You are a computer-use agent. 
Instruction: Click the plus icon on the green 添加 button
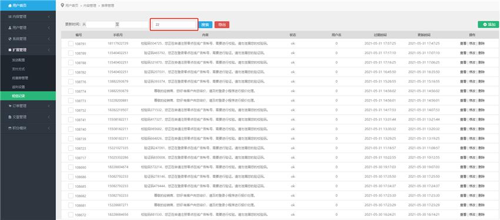tap(485, 25)
